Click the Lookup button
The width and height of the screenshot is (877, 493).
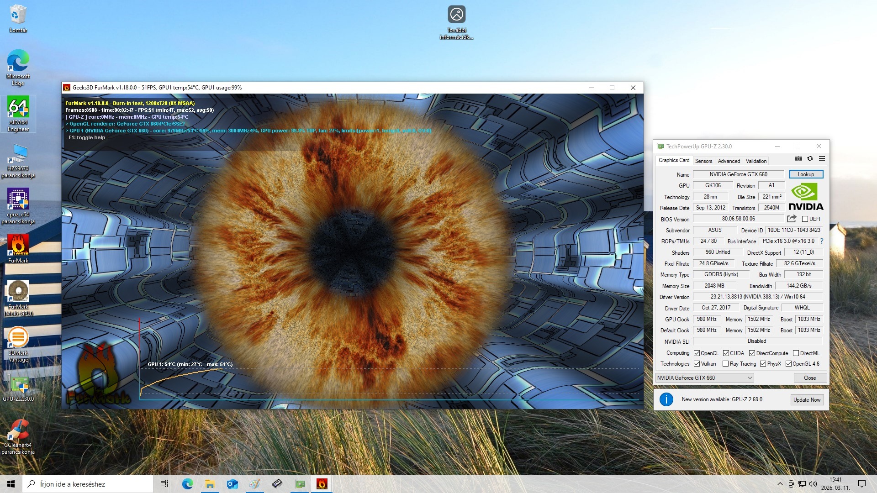coord(806,174)
